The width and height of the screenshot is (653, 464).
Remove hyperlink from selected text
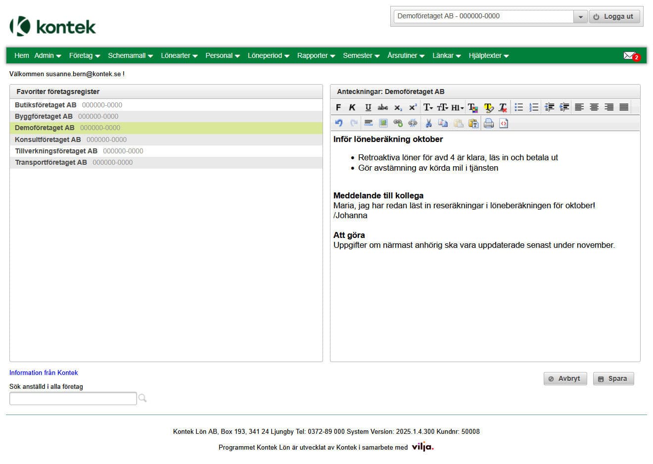413,123
